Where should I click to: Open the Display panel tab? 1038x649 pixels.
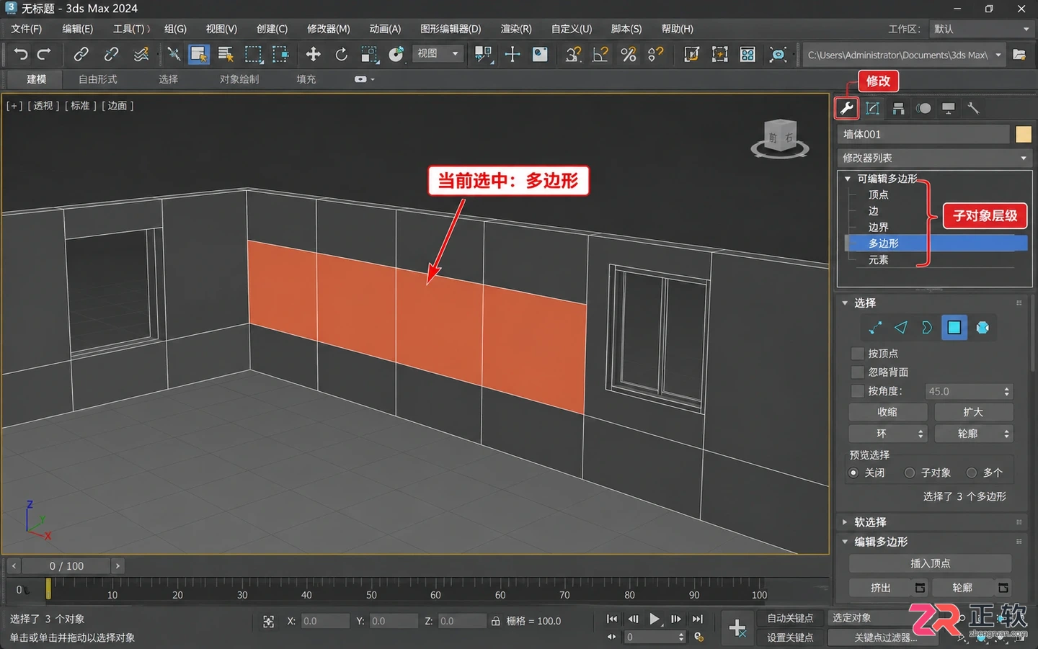[949, 108]
